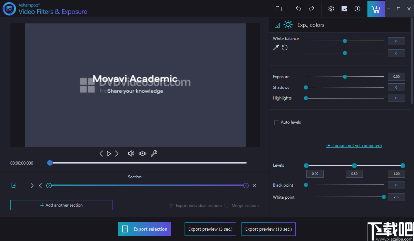Click the Exposure value field 0.00
414x241 pixels.
pyautogui.click(x=396, y=77)
